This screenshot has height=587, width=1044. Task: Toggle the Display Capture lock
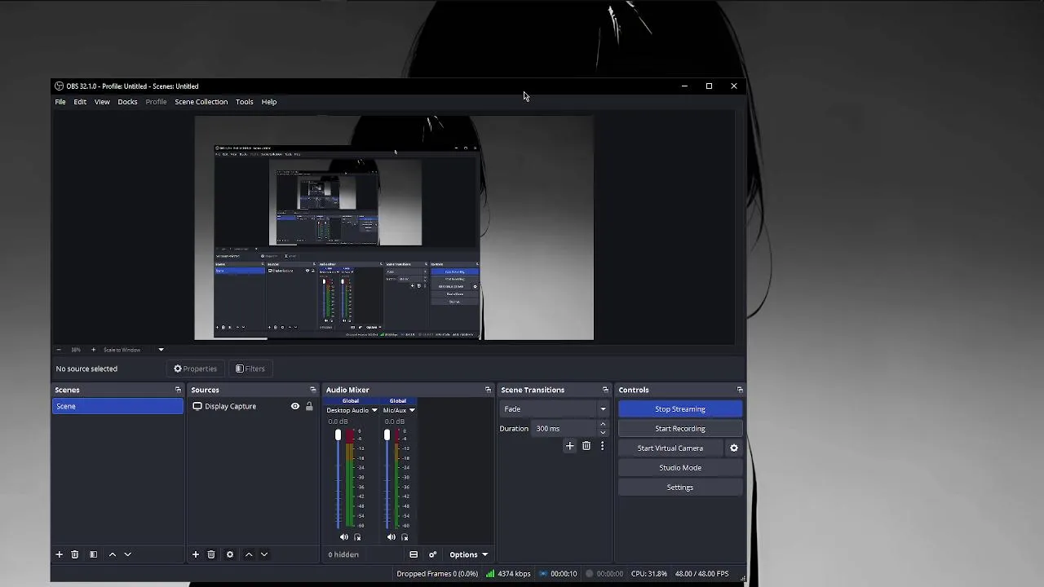309,406
